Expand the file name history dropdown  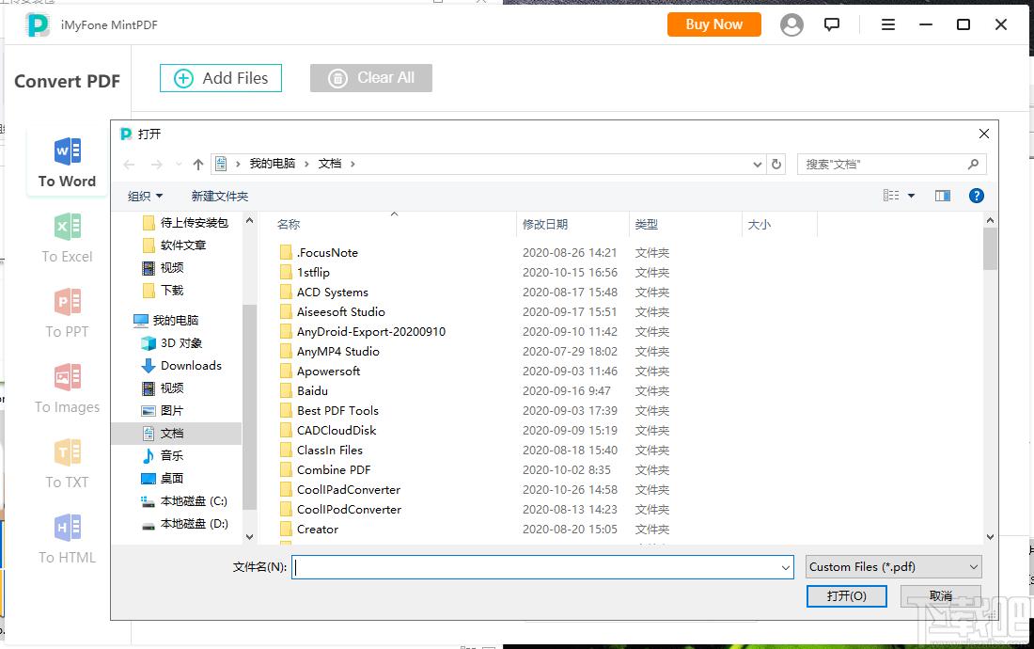(786, 567)
